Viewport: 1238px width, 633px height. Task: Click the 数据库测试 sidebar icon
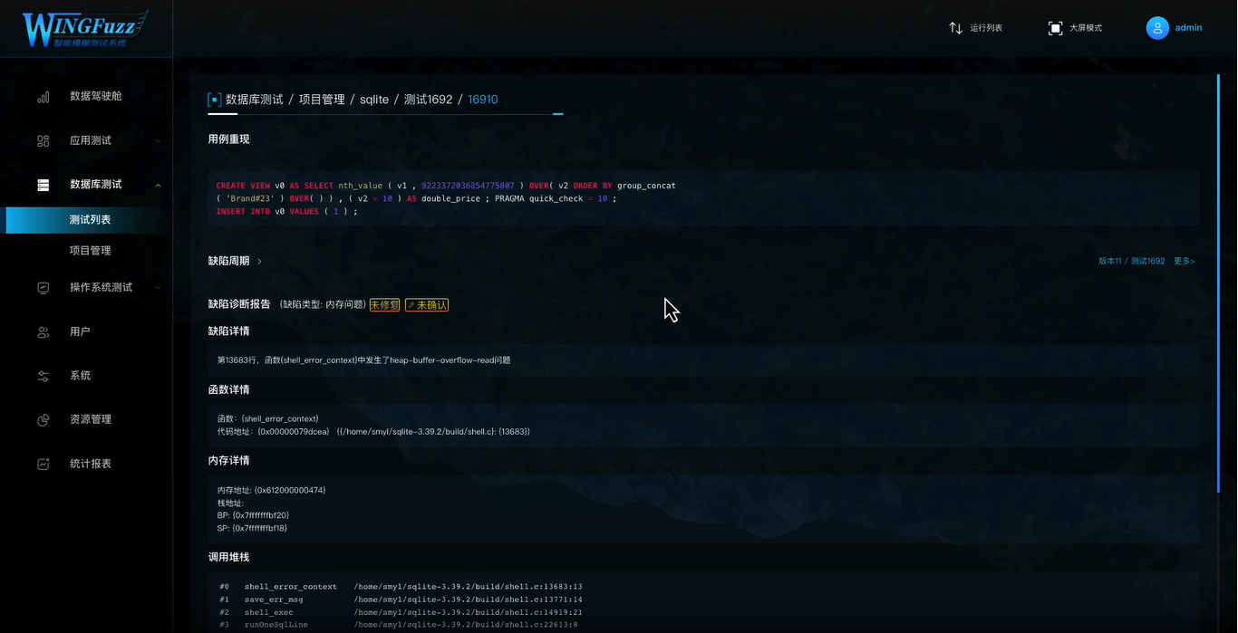pyautogui.click(x=43, y=184)
